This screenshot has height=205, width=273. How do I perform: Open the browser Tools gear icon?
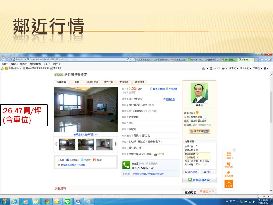(x=270, y=60)
